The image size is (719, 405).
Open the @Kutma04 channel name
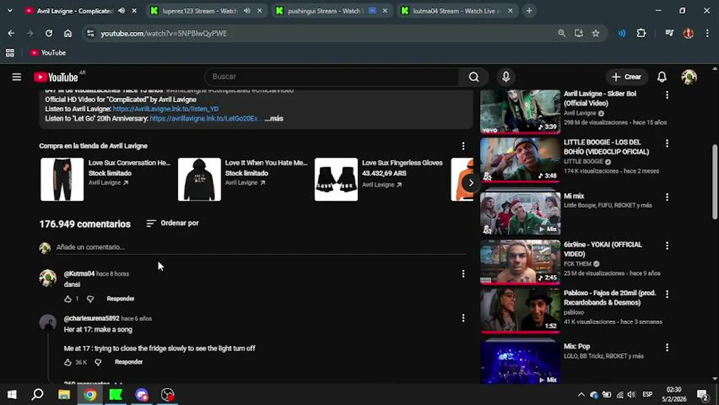pyautogui.click(x=79, y=274)
